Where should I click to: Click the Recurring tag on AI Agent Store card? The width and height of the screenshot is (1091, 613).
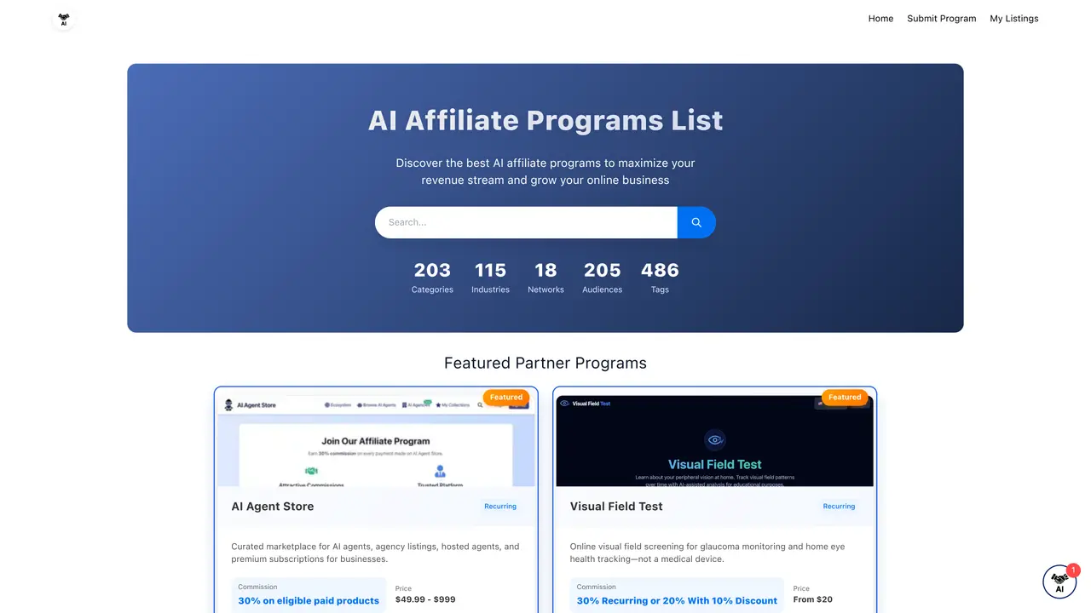(x=500, y=507)
